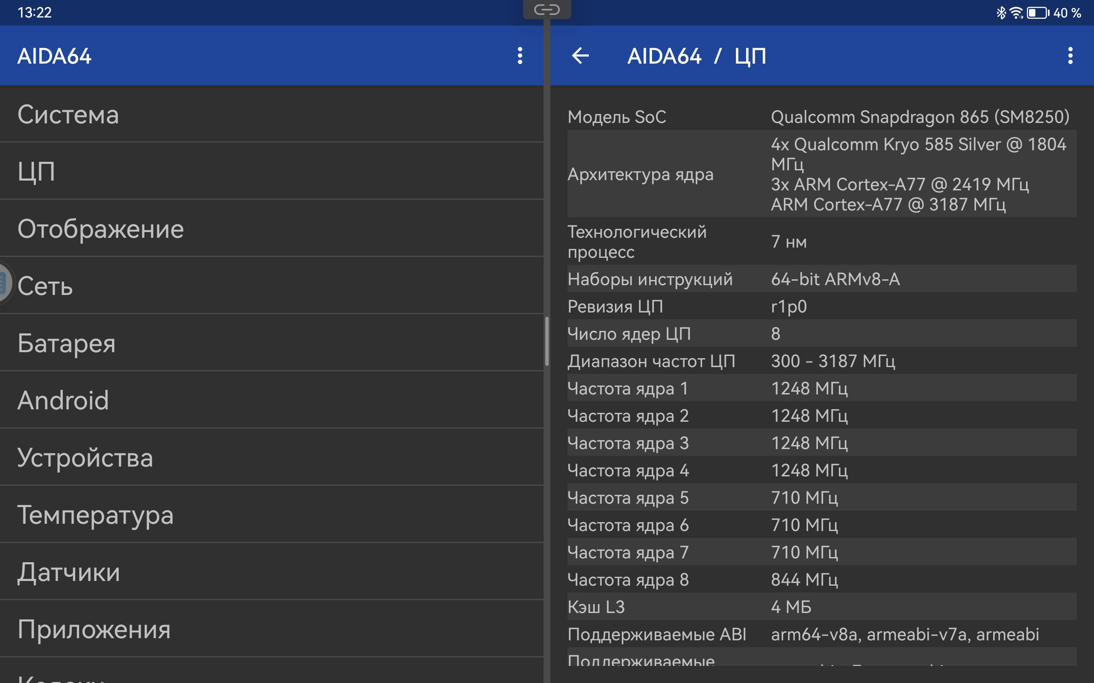Image resolution: width=1094 pixels, height=683 pixels.
Task: Select the 64-bit ARMv8-A value
Action: click(x=835, y=279)
